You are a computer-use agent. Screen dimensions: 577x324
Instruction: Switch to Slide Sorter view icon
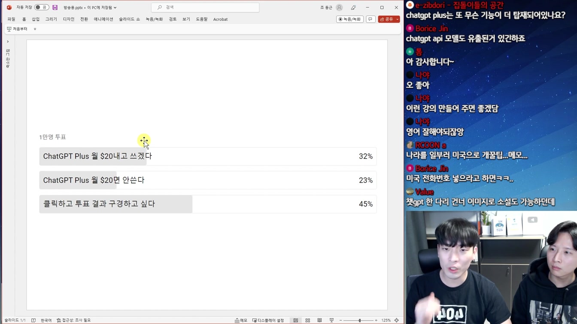[x=308, y=320]
